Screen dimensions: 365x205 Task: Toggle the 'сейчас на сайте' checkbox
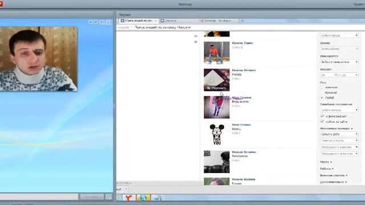[322, 121]
